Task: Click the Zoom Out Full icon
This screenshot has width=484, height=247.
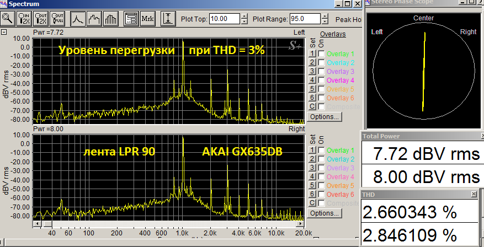Action: (57, 19)
